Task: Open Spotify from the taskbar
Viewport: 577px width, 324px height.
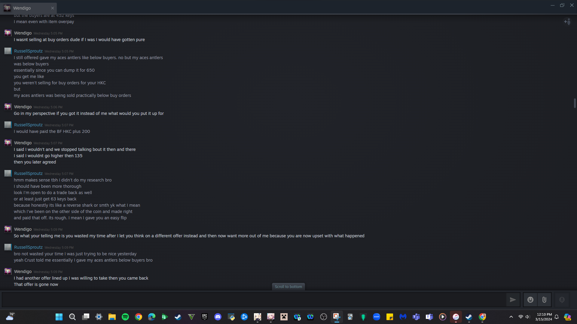Action: [x=125, y=317]
